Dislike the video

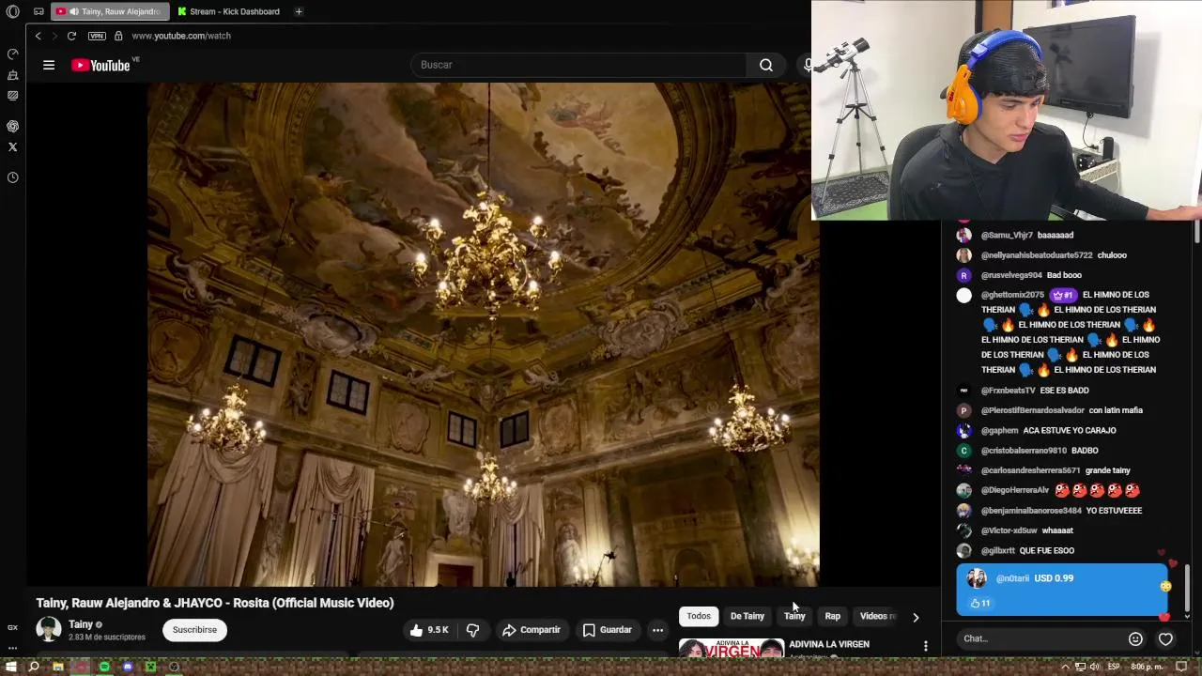point(473,630)
